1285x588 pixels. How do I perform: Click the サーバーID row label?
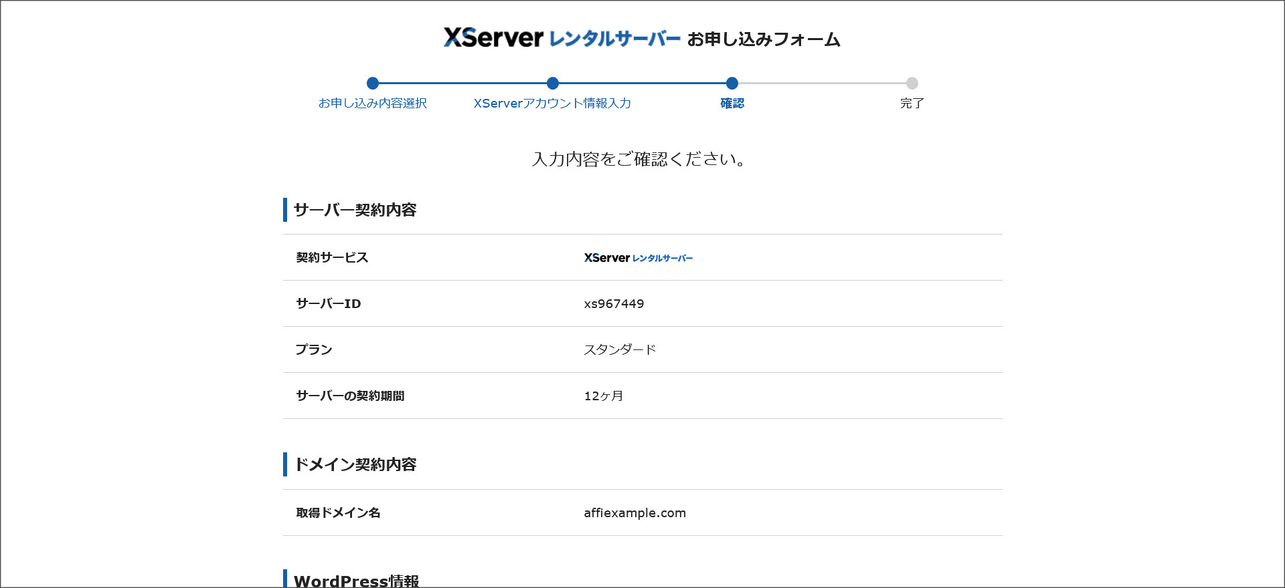[329, 303]
